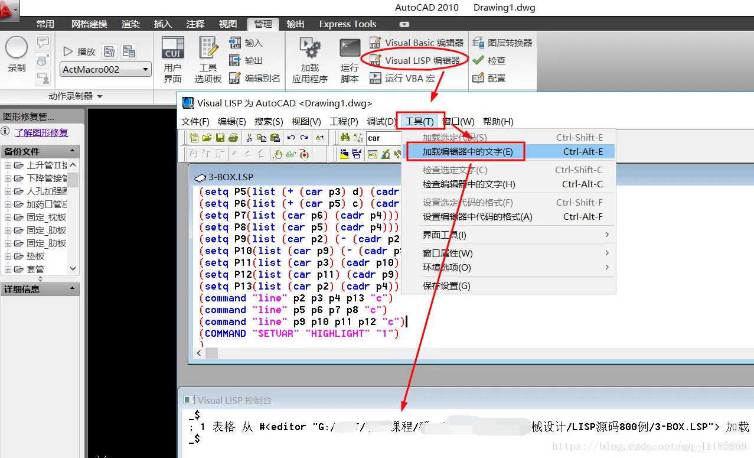
Task: Open the Visual Basic 编辑器
Action: (x=416, y=43)
